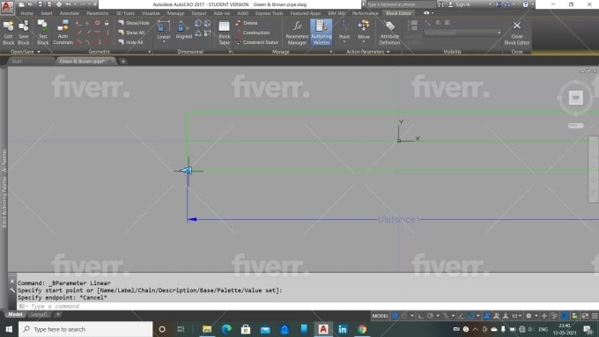Open File Explorer from taskbar

207,329
